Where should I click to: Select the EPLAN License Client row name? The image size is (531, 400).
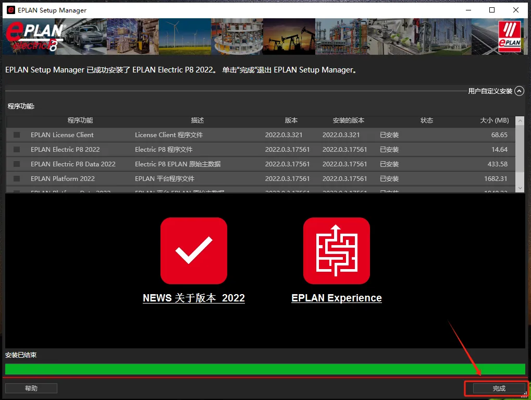[x=62, y=135]
